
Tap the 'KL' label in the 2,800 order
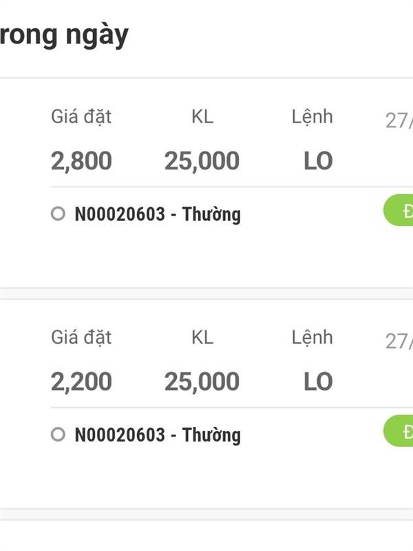[x=202, y=117]
